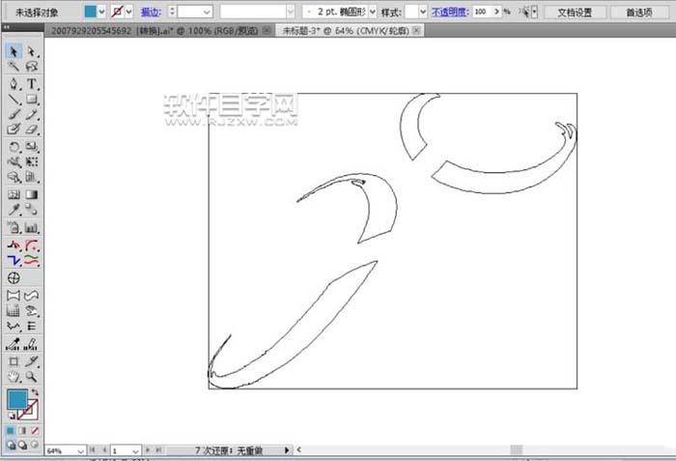The width and height of the screenshot is (676, 461).
Task: Collapse the toolbox double-arrow header
Action: pyautogui.click(x=6, y=27)
